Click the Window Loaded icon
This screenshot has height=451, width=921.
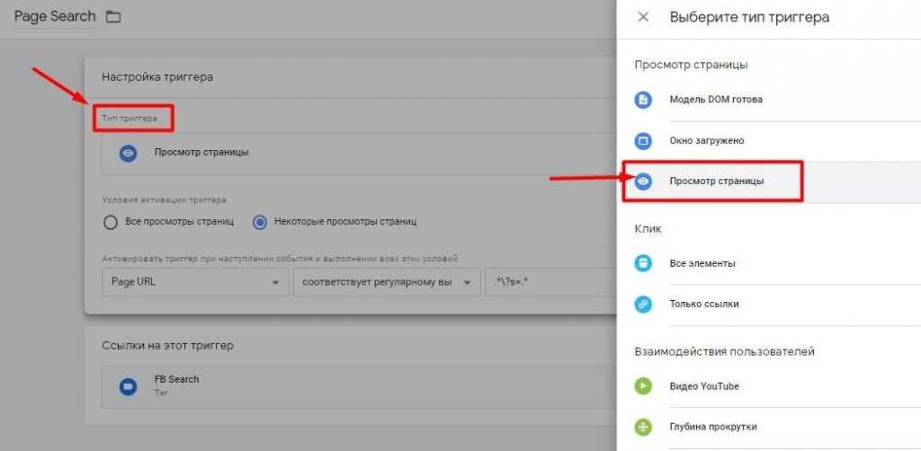point(643,141)
